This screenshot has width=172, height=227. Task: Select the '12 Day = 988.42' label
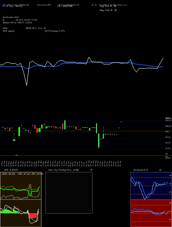(14, 6)
